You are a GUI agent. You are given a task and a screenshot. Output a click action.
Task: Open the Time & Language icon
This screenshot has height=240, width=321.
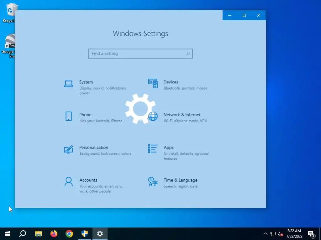[153, 182]
